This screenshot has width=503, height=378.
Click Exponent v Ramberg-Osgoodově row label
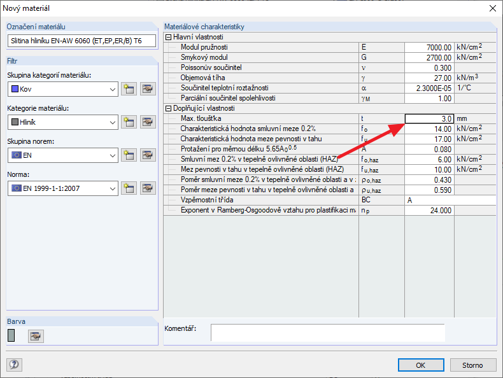tap(268, 211)
